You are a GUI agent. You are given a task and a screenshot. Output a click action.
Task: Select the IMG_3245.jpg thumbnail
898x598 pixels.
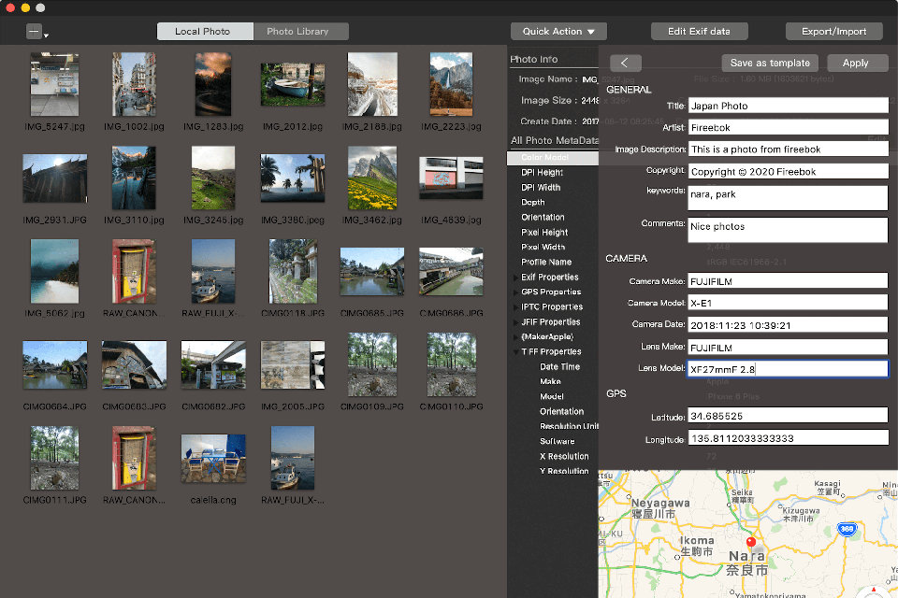pyautogui.click(x=213, y=178)
